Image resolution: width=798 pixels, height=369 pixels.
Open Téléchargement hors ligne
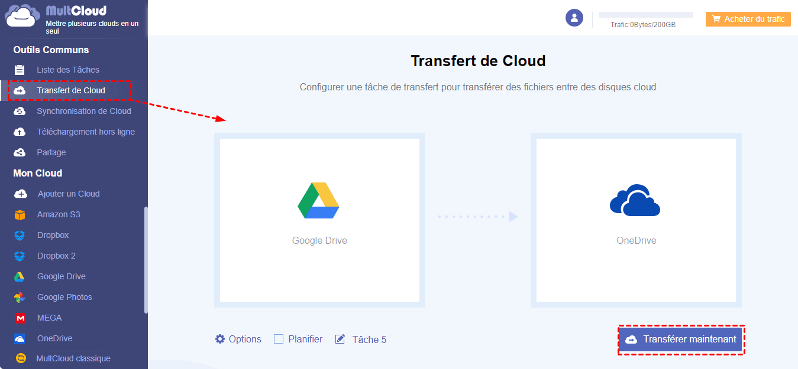click(86, 132)
